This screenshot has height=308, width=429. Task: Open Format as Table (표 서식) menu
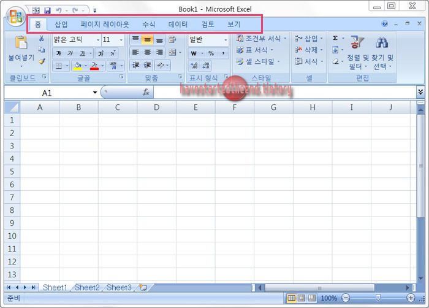pyautogui.click(x=255, y=50)
